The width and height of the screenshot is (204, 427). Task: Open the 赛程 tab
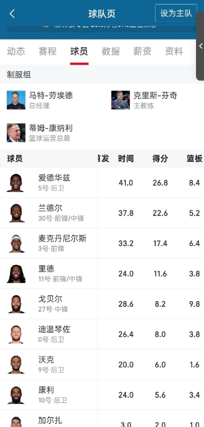47,51
